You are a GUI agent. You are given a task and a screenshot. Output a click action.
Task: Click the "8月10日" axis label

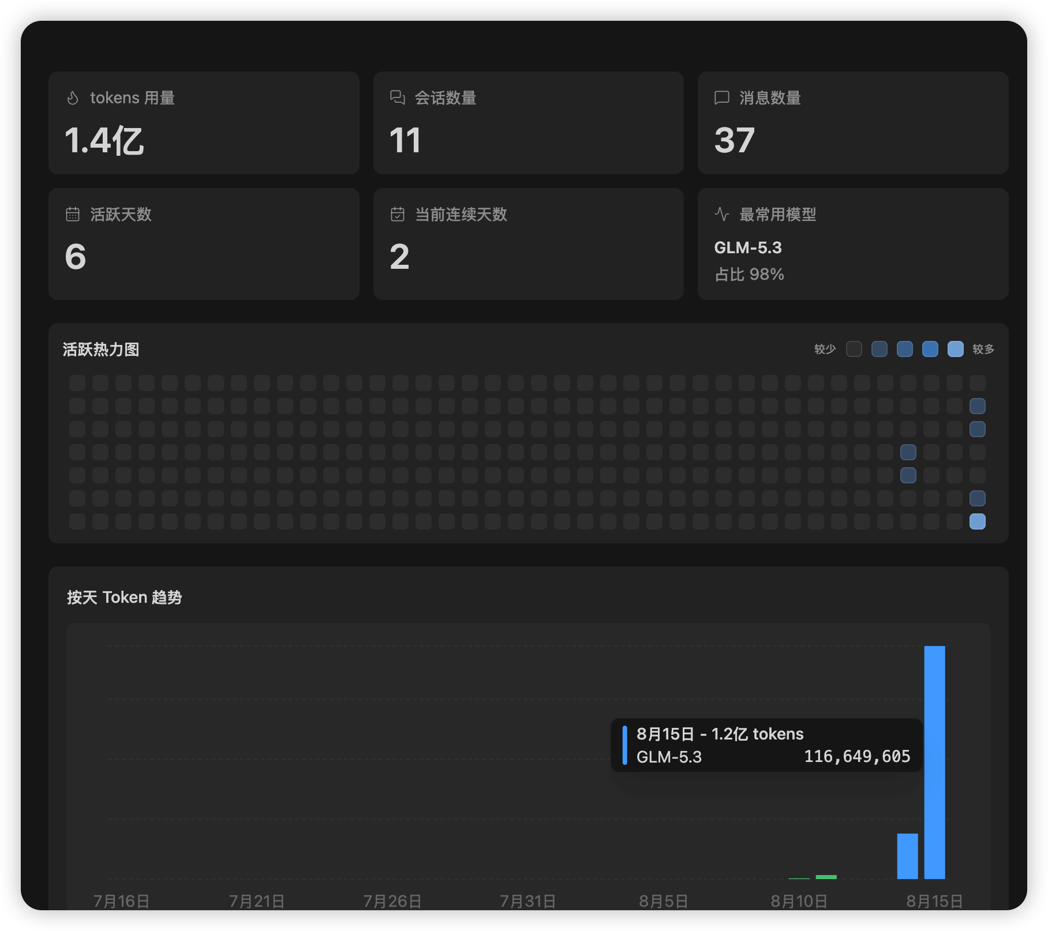pos(799,900)
